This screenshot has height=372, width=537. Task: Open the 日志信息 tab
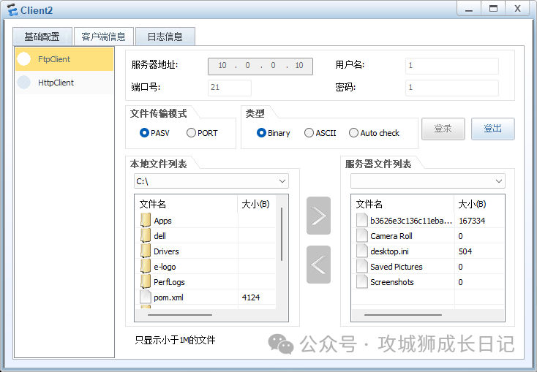pyautogui.click(x=165, y=37)
